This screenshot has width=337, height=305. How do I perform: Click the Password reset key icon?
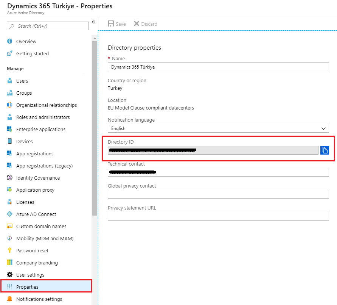click(10, 250)
